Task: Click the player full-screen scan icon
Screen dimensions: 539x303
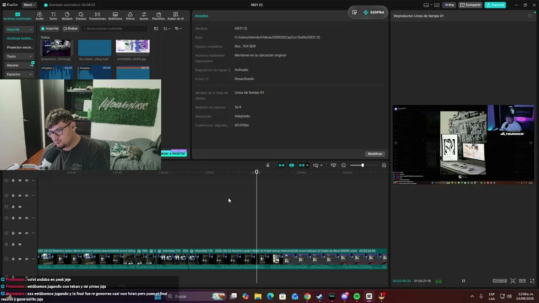Action: point(513,281)
